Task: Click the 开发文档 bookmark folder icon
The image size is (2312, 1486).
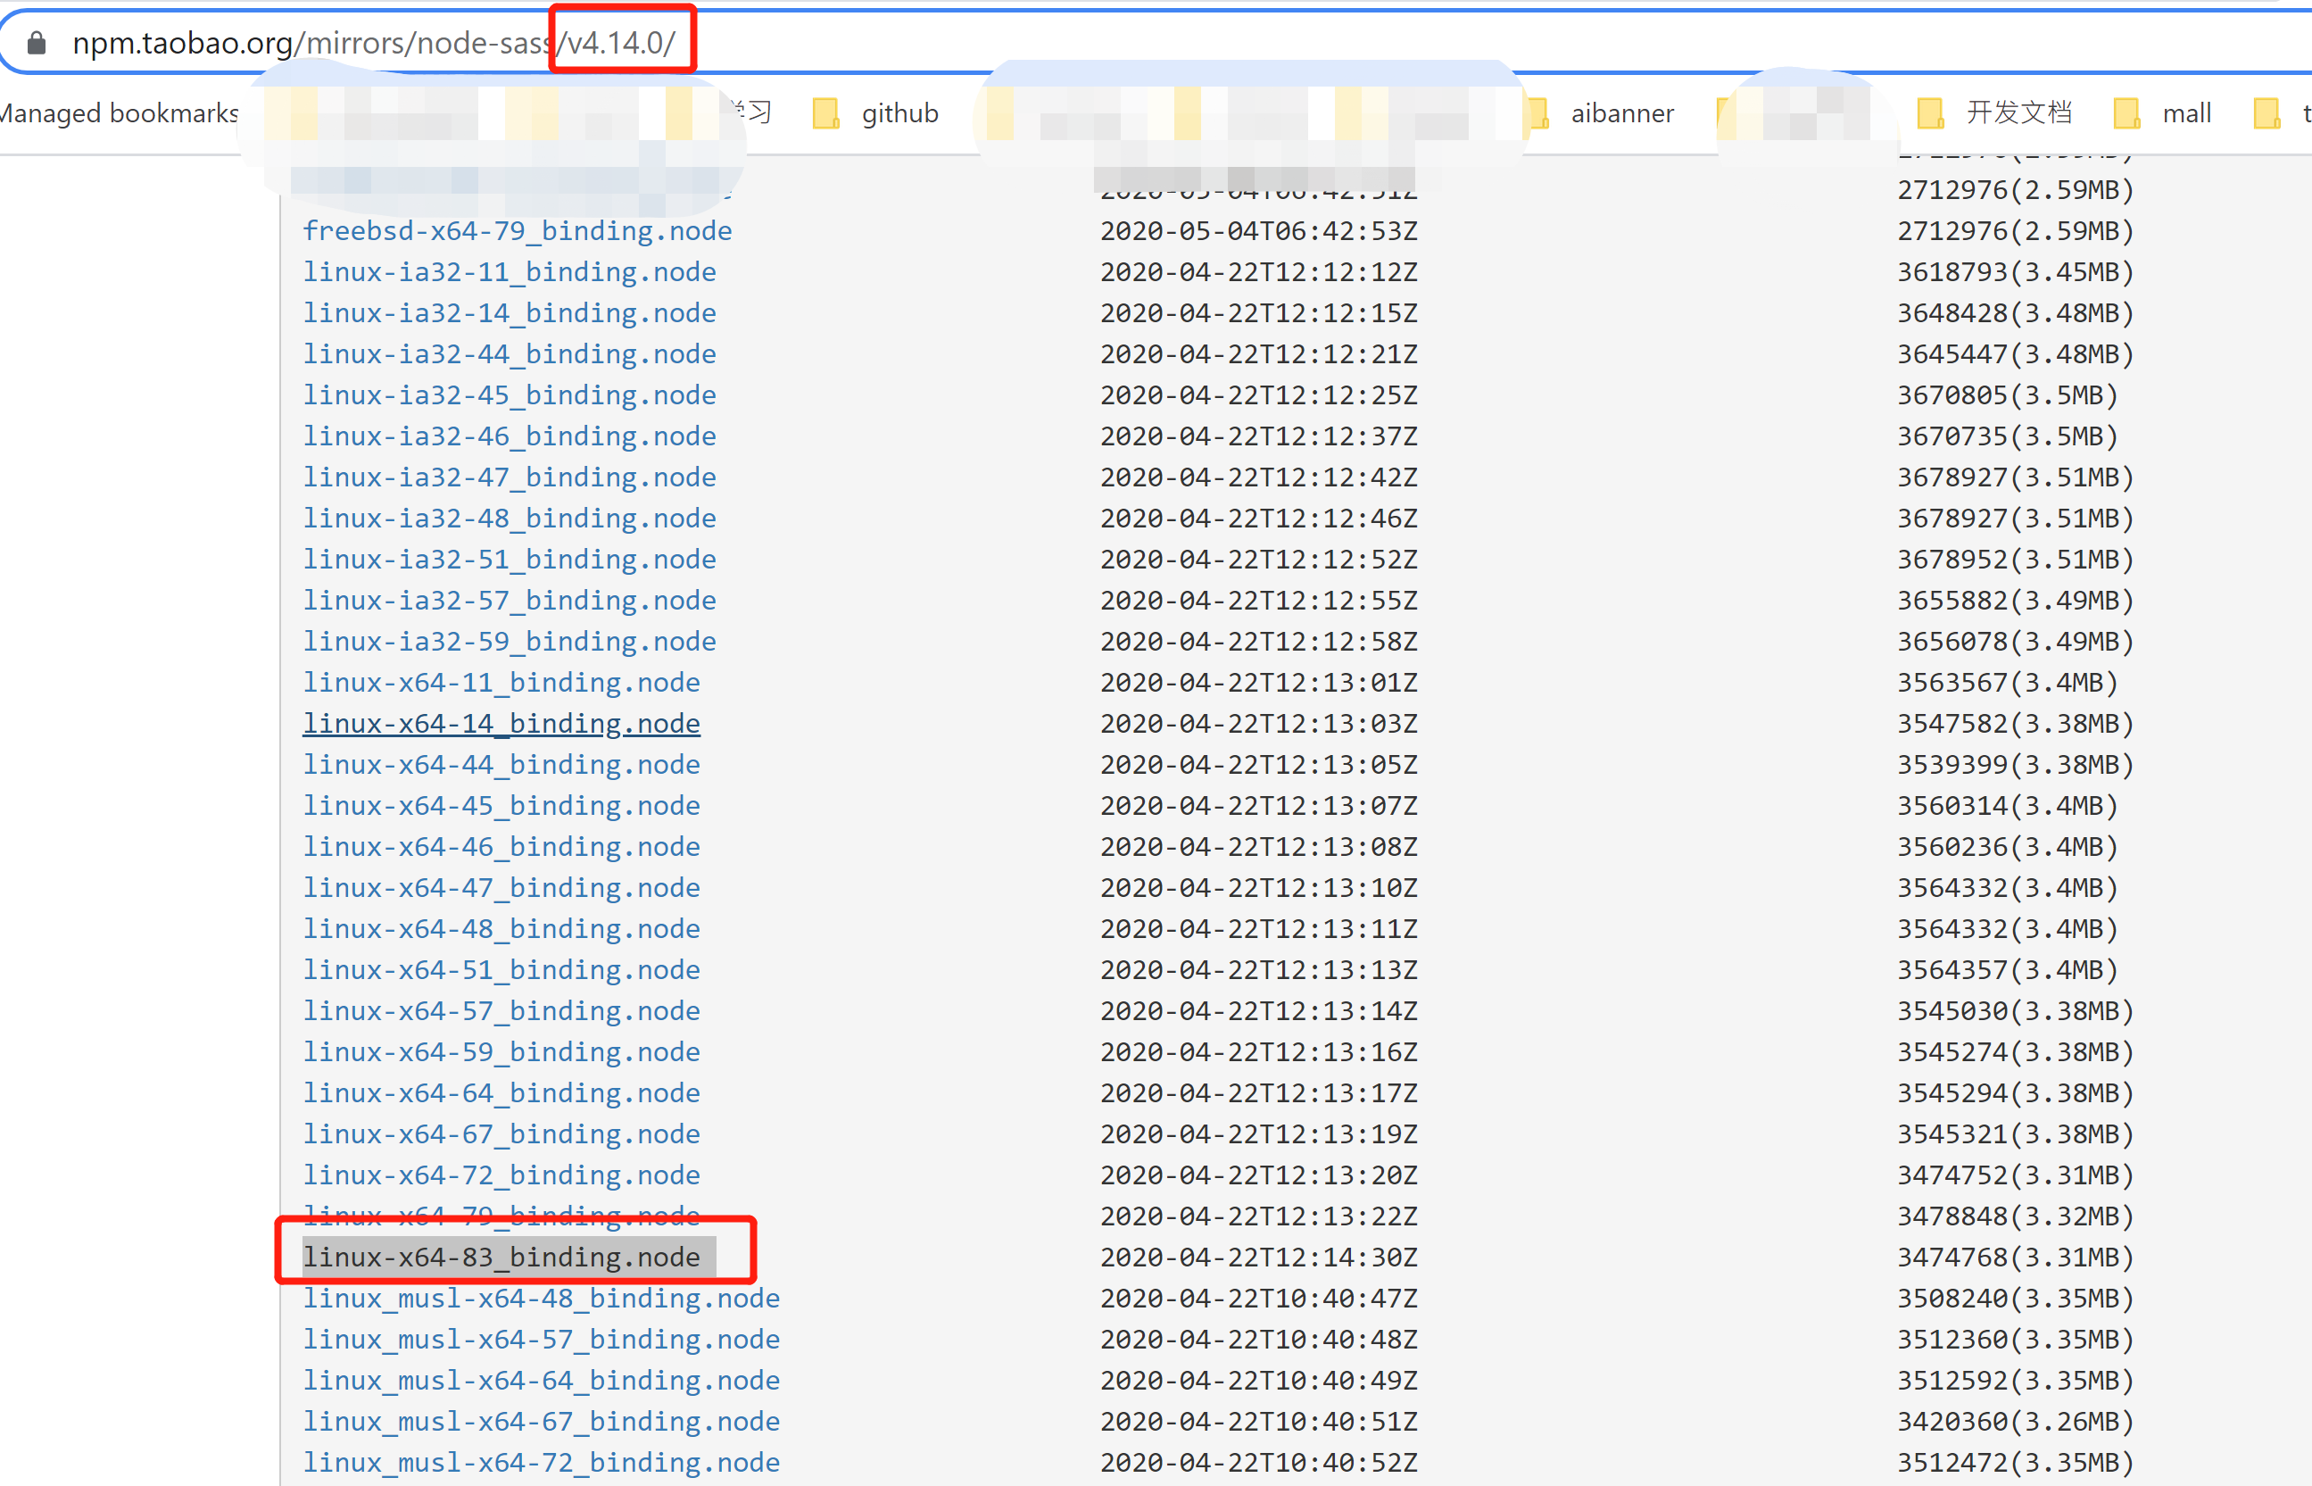Action: (1931, 112)
